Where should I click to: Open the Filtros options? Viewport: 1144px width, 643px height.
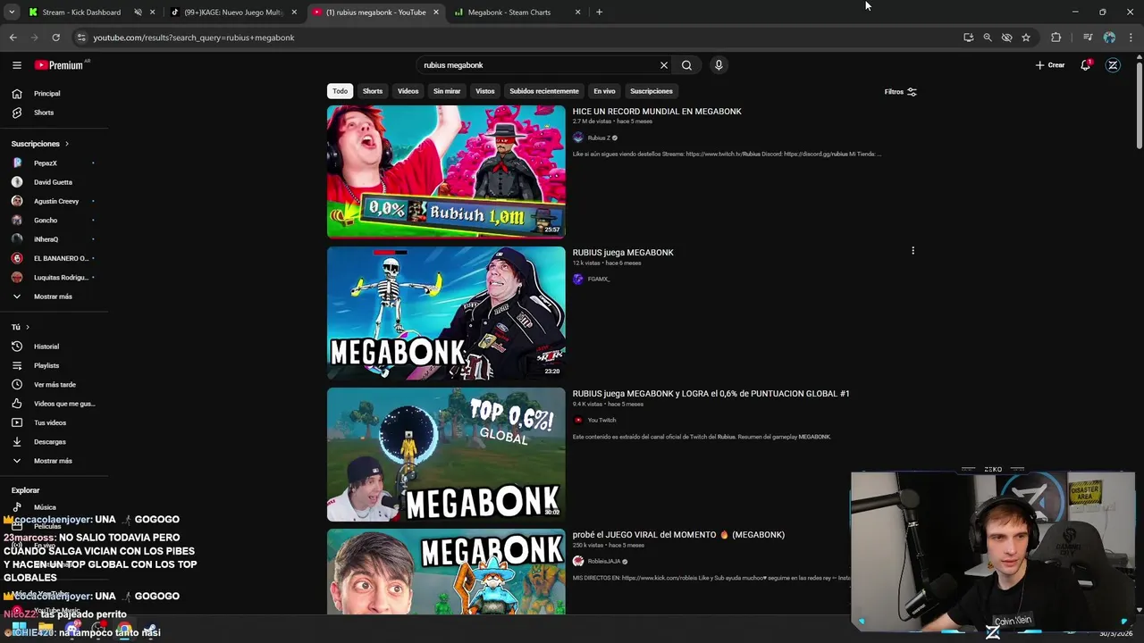(x=900, y=92)
